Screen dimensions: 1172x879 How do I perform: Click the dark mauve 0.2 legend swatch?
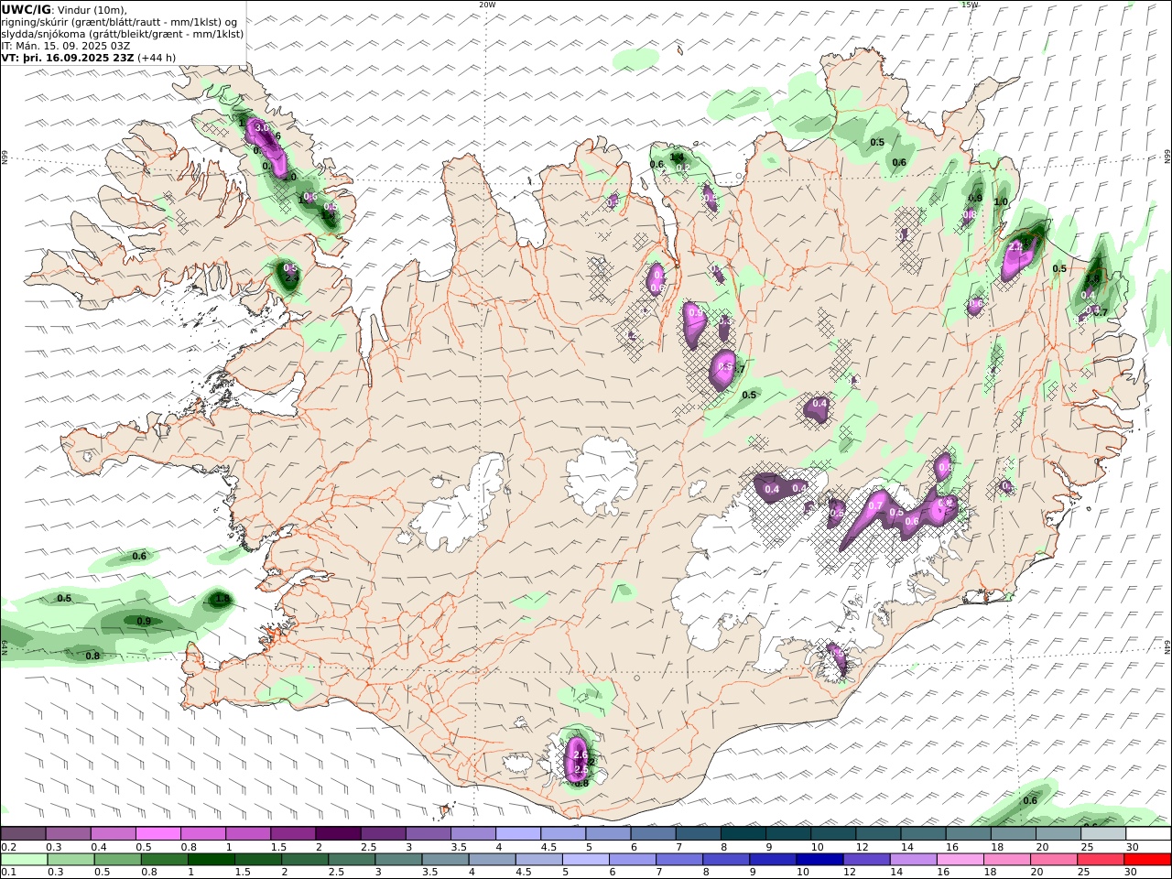23,834
